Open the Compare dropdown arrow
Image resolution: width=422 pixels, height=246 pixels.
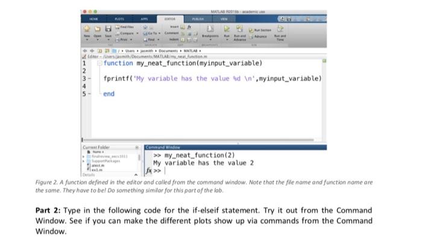tap(137, 33)
